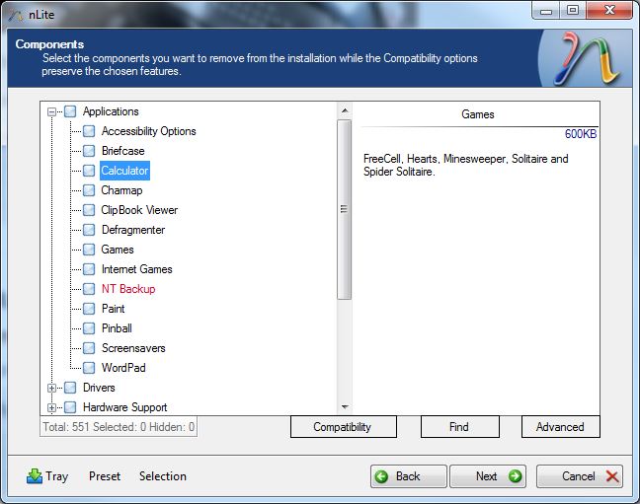Select the Calculator tree item label
The image size is (640, 504).
click(x=124, y=171)
